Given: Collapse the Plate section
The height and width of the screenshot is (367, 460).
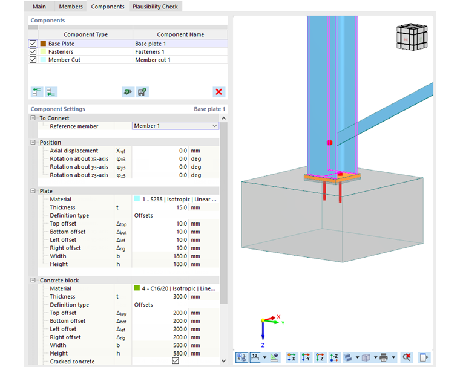Looking at the screenshot, I should click(33, 191).
